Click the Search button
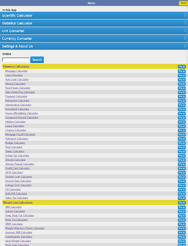This screenshot has height=246, width=188. pyautogui.click(x=37, y=60)
